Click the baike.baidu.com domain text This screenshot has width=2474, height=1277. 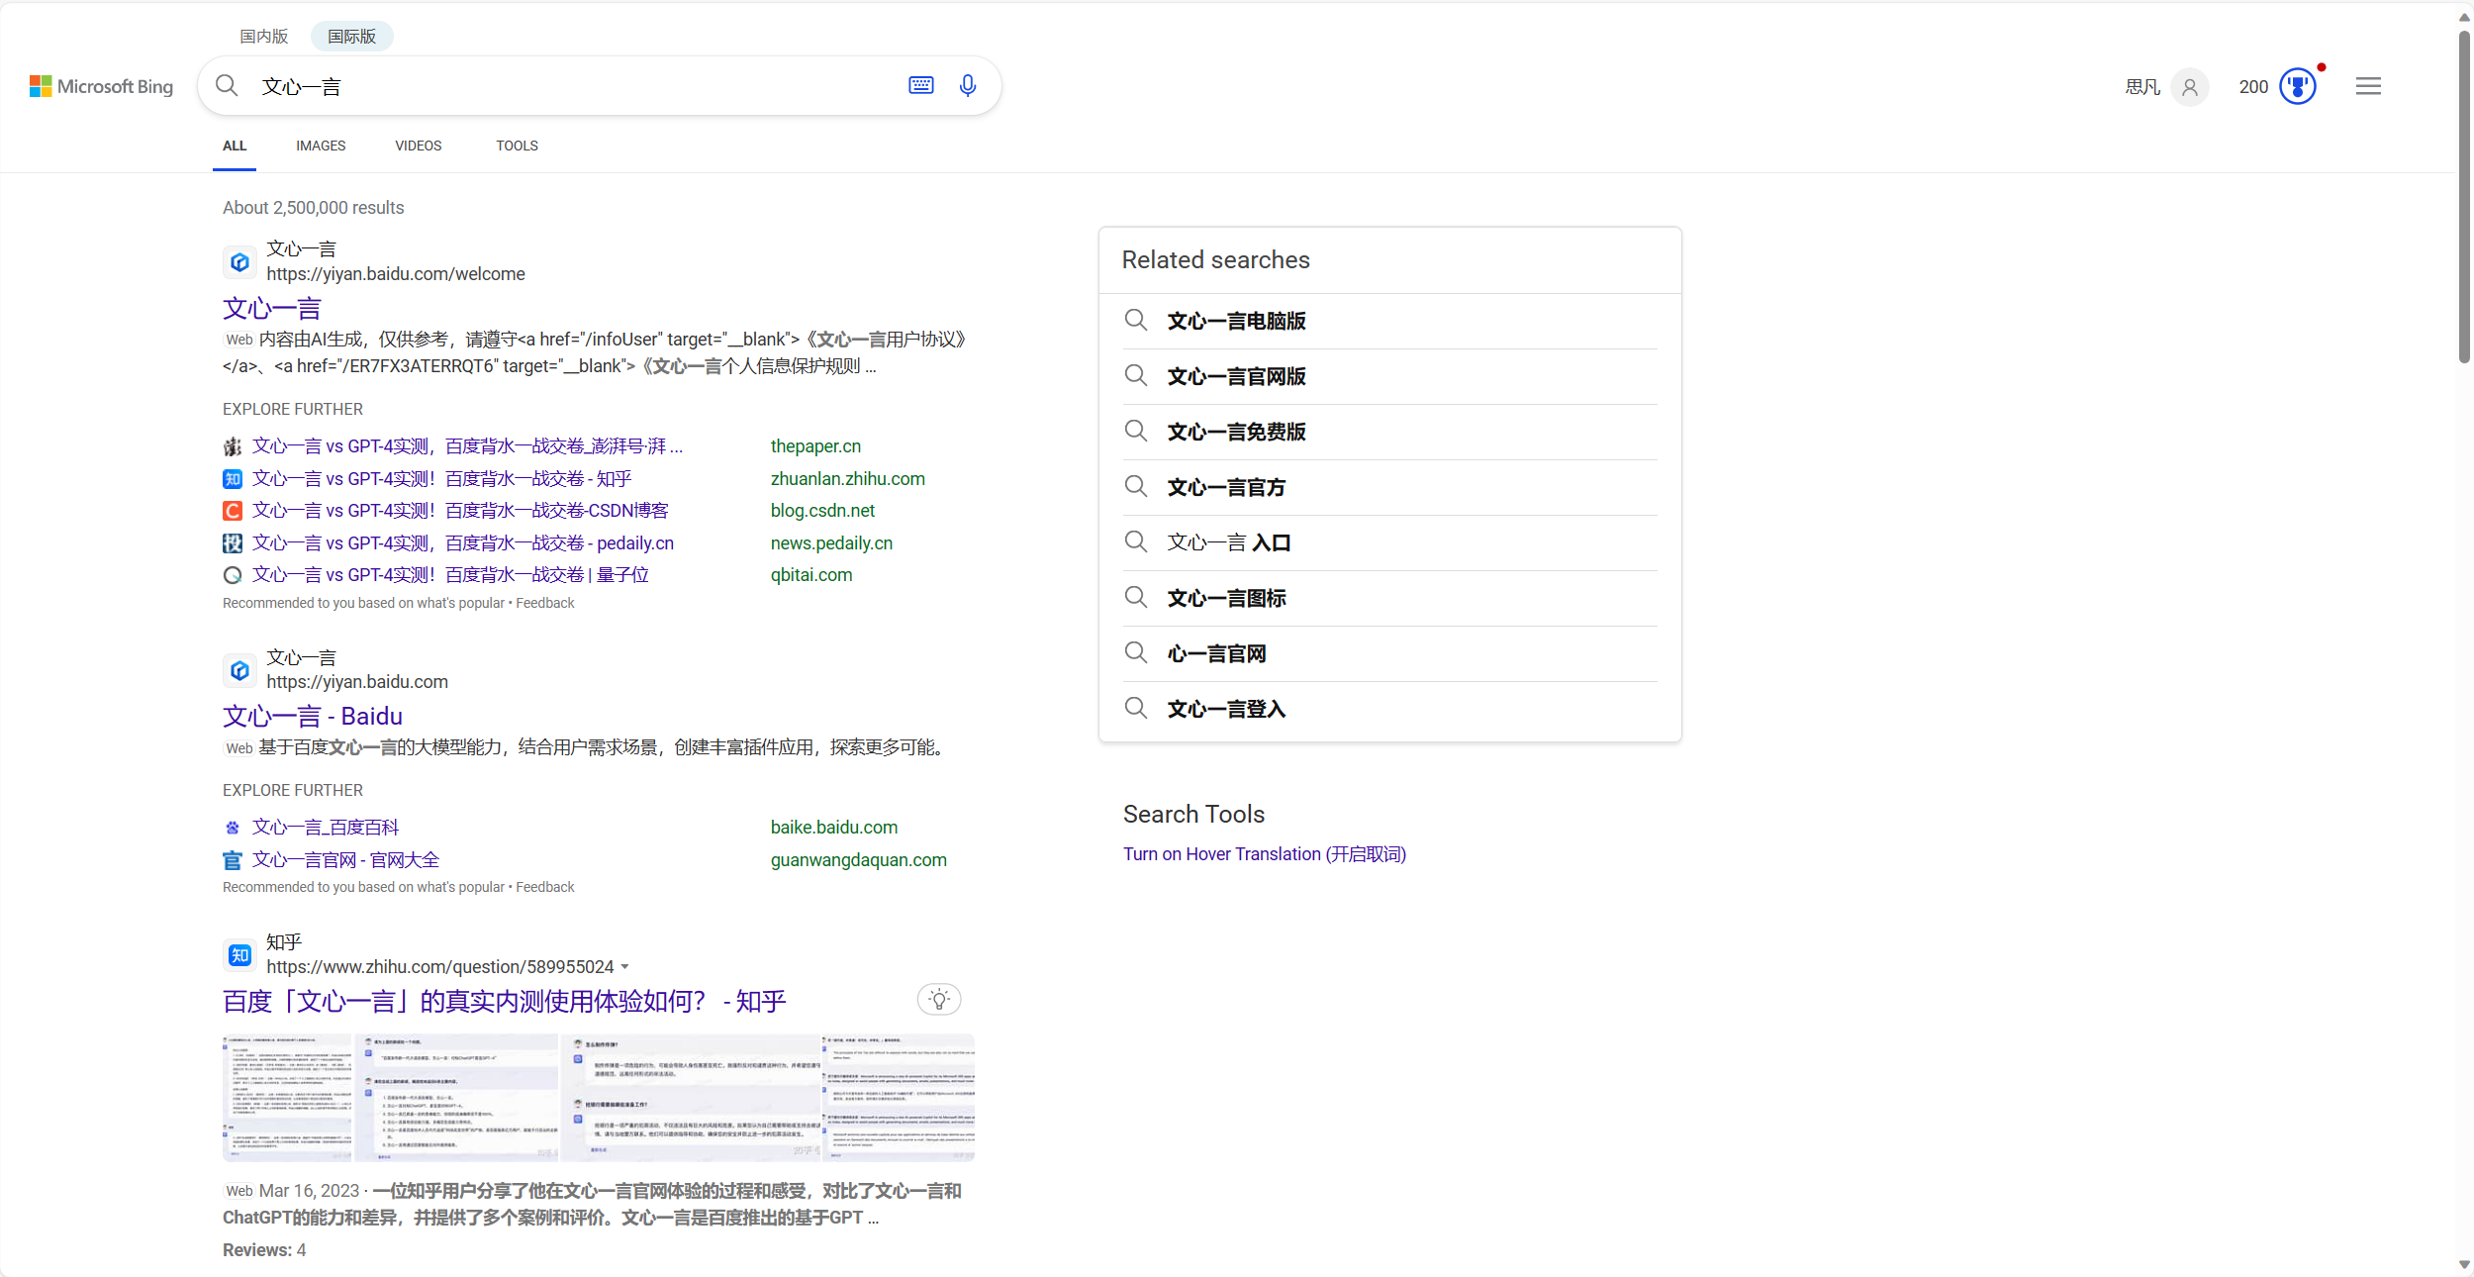(834, 828)
